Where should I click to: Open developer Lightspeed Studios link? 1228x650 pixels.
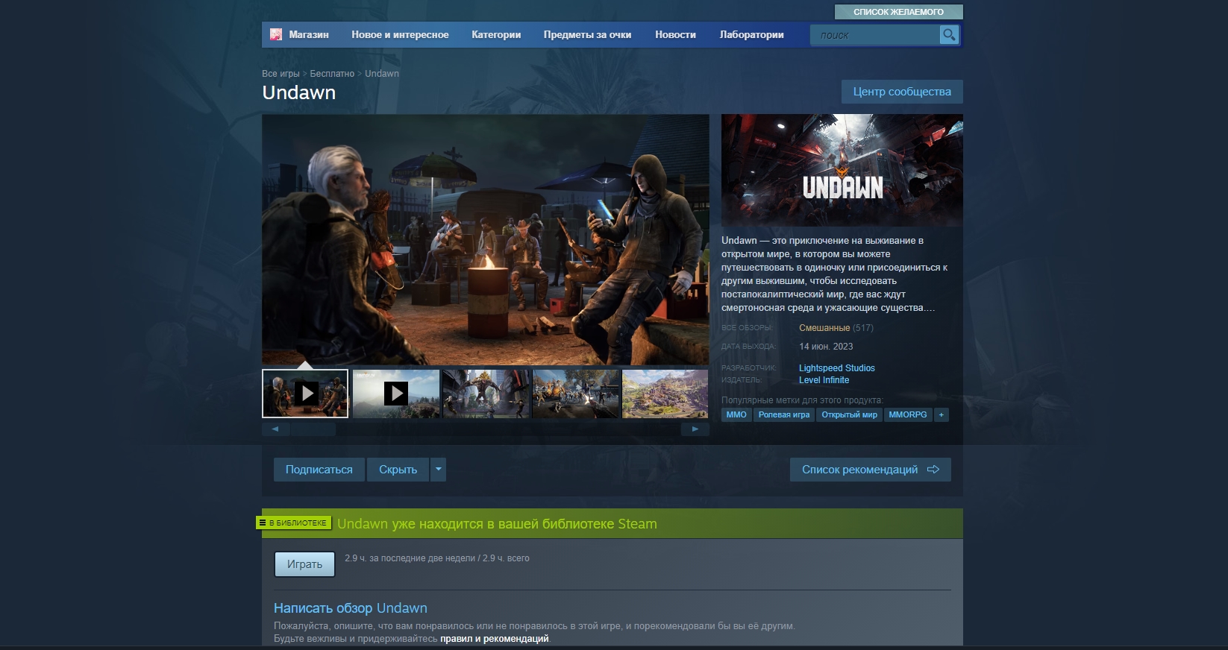837,368
